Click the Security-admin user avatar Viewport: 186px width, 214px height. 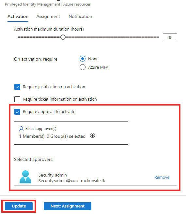25,177
